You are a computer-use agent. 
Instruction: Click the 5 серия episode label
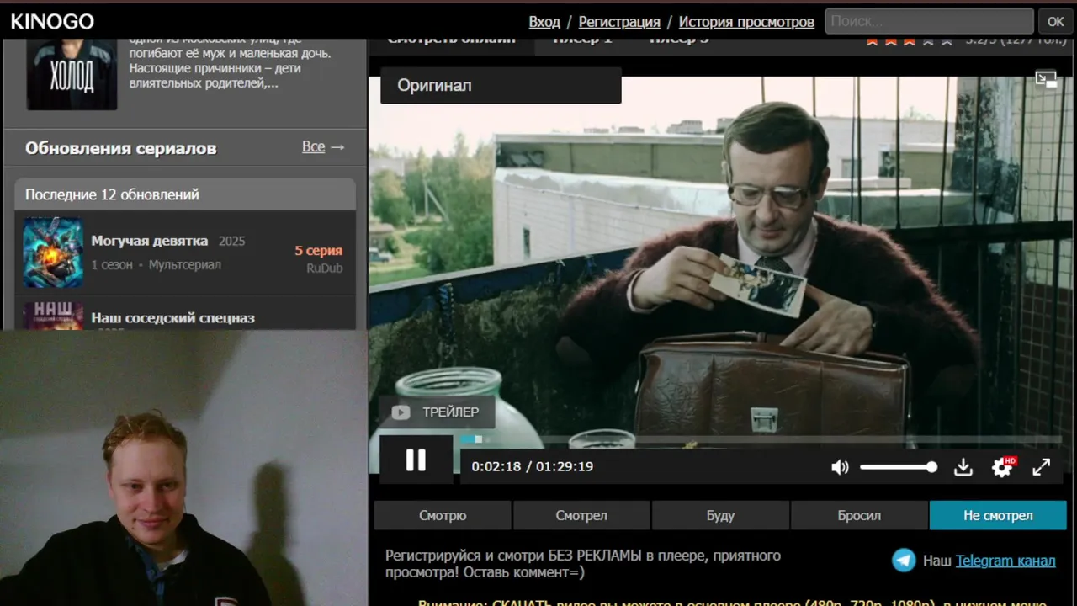tap(318, 251)
